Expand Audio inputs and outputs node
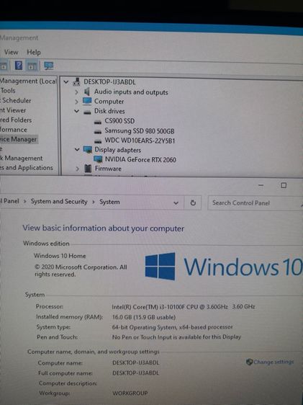 (76, 92)
